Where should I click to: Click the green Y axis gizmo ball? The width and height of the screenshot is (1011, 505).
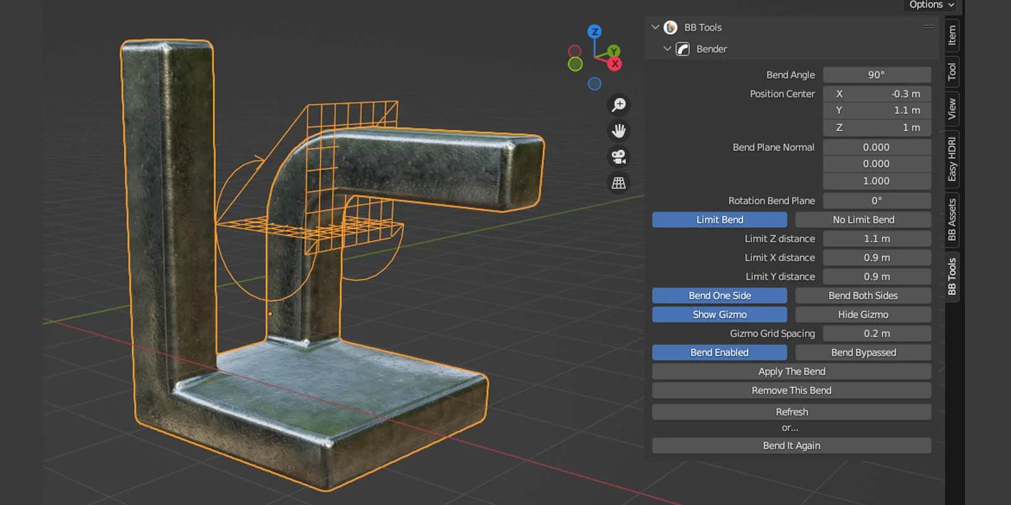[x=614, y=51]
